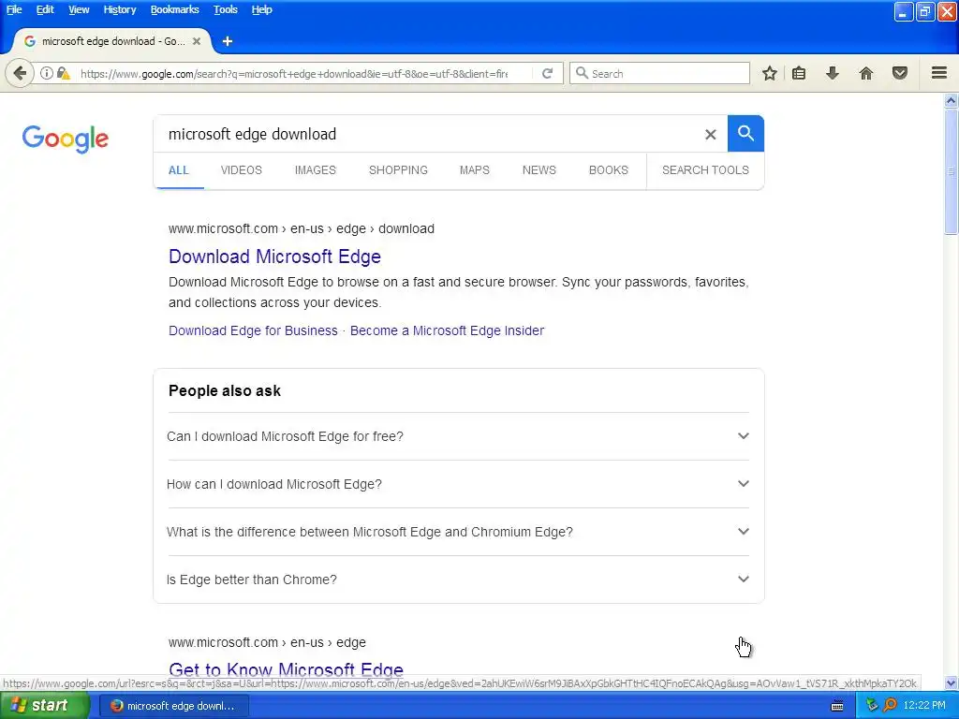
Task: Clear the Google search query X
Action: coord(710,134)
